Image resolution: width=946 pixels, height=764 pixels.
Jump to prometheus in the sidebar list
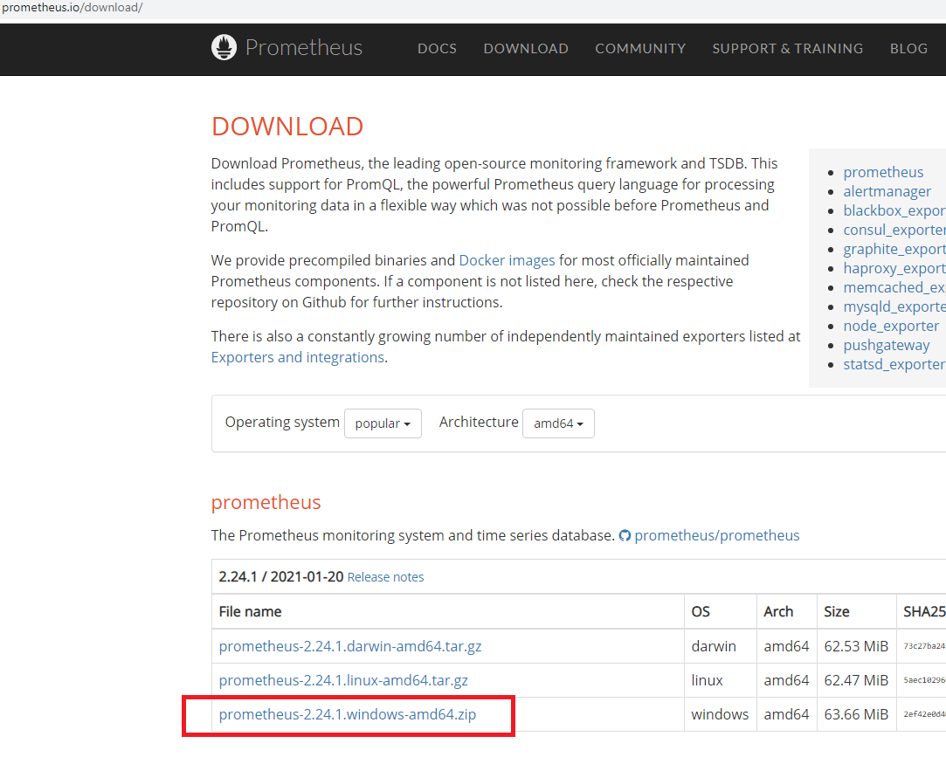click(x=883, y=173)
